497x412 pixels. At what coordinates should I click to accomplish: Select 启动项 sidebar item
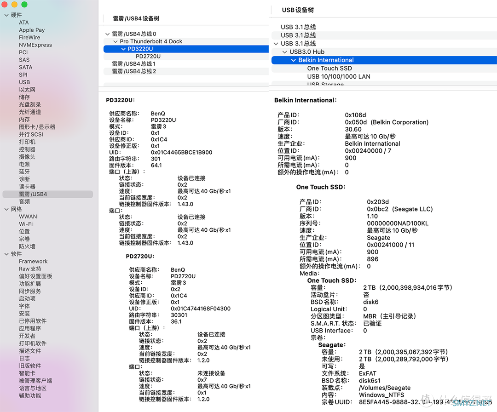(27, 298)
